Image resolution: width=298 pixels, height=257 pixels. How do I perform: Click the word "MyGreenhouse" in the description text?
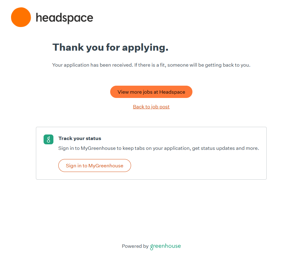point(98,148)
